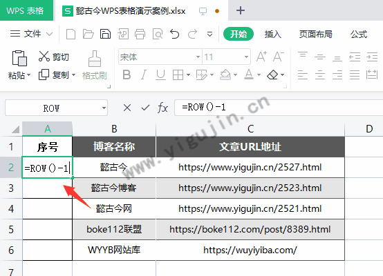Increase font size with the A+ icon
Screen dimensions: 383x276
coord(261,57)
